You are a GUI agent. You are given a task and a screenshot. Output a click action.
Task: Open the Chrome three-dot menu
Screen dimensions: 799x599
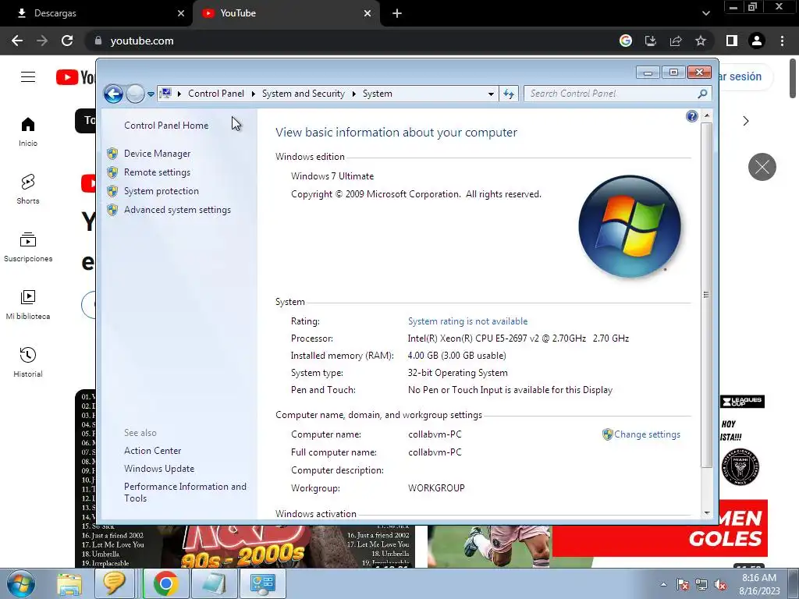782,41
